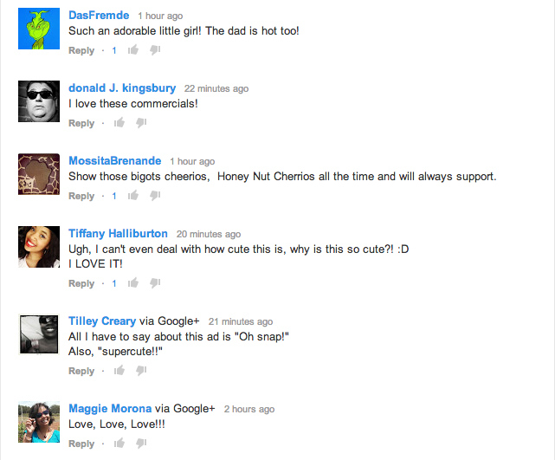Like MossitaBrenande's Cheerios comment
This screenshot has width=555, height=460.
click(x=133, y=195)
